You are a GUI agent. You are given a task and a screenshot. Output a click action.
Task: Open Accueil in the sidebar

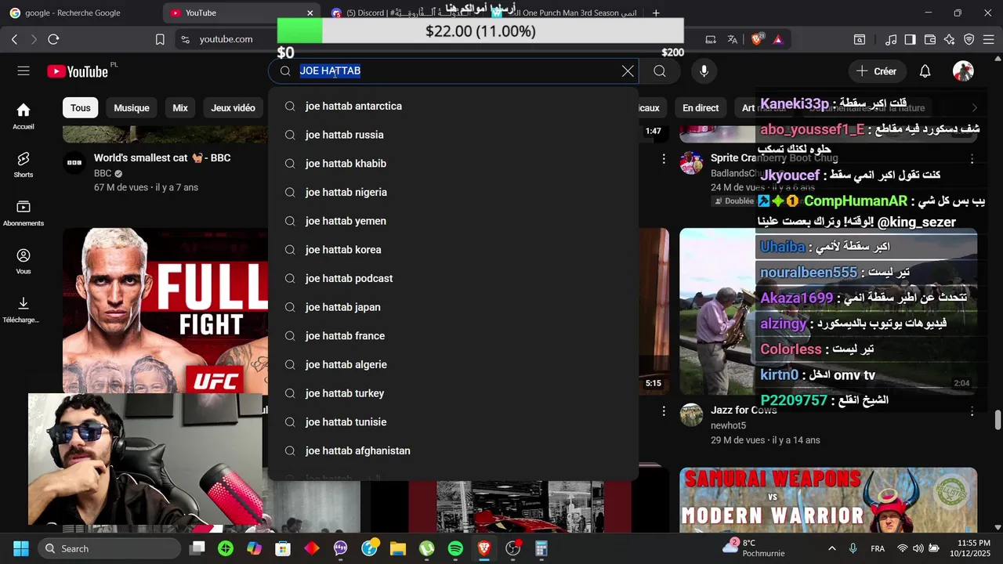[24, 116]
